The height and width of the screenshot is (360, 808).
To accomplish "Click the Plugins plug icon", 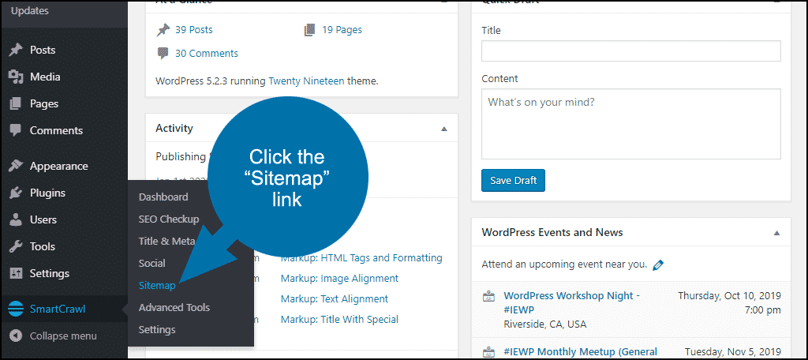I will (16, 193).
